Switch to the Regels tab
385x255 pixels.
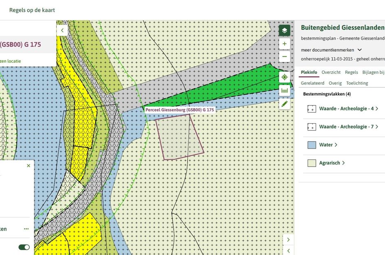pyautogui.click(x=351, y=72)
